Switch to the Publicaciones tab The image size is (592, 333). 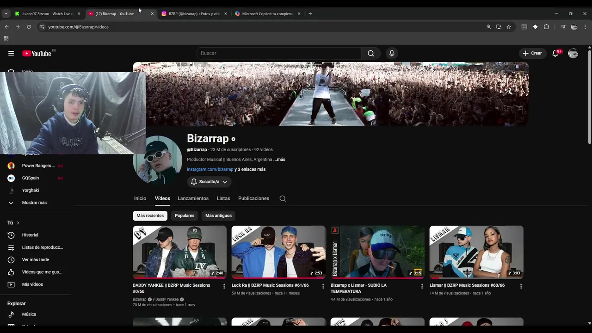click(x=253, y=198)
